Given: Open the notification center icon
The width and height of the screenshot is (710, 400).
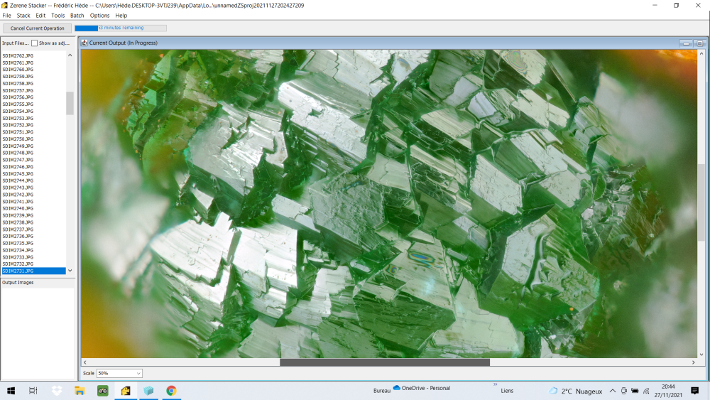Looking at the screenshot, I should (x=694, y=391).
